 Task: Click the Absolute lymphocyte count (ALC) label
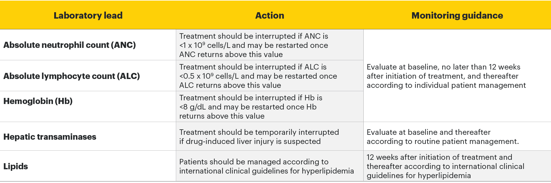coord(71,76)
